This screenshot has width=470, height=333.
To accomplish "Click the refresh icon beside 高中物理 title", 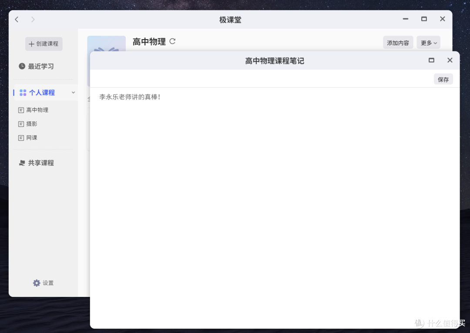I will coord(172,41).
